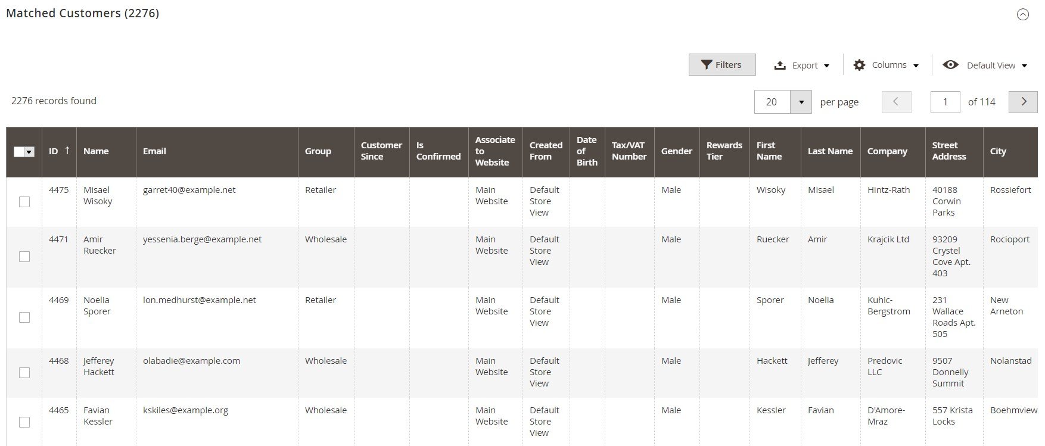Sort by the Tax/VAT Number column header
The height and width of the screenshot is (446, 1045).
(629, 151)
